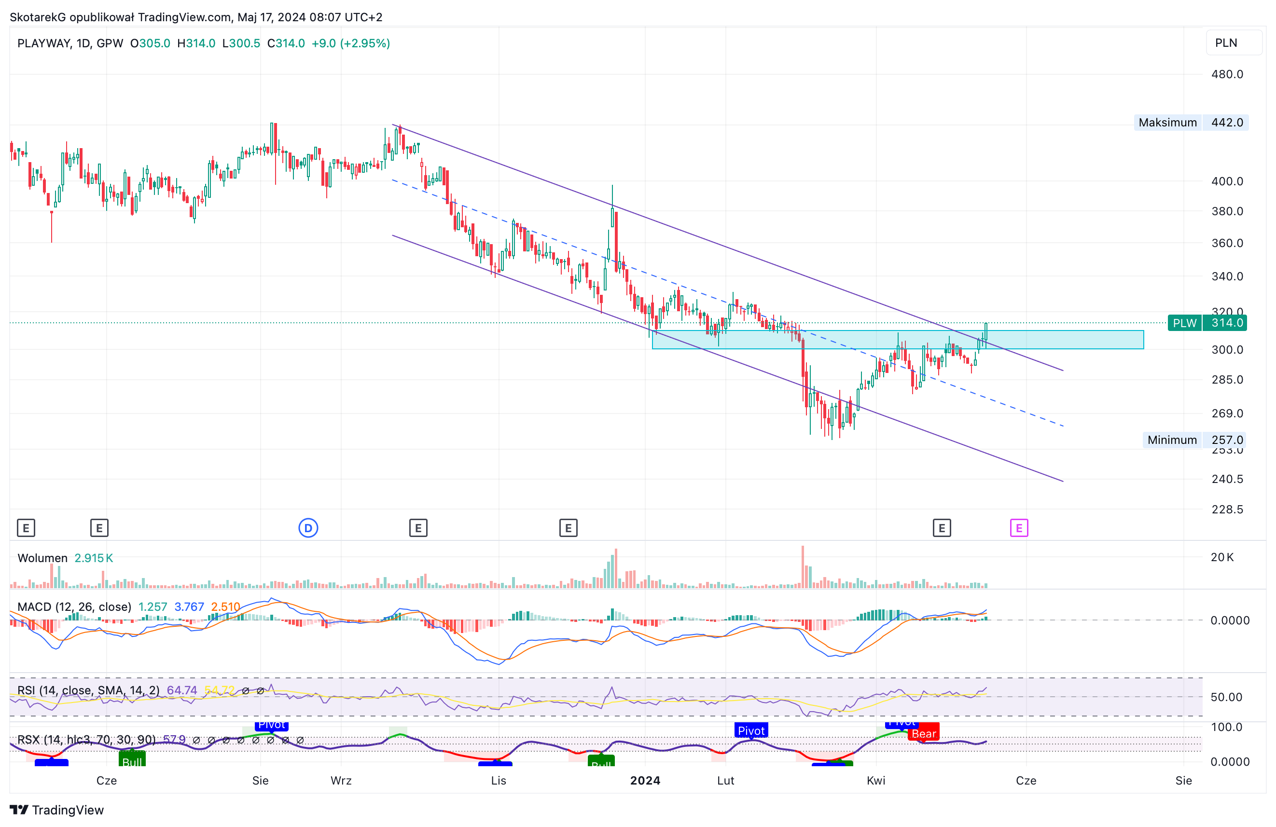Click the 480.0 price axis label
This screenshot has width=1276, height=827.
click(x=1227, y=74)
